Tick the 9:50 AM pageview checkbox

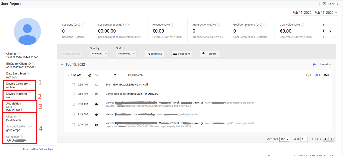coord(73,104)
